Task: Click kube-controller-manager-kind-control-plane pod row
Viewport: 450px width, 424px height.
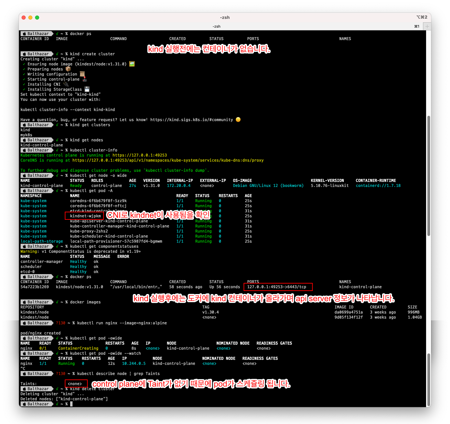Action: (x=136, y=226)
